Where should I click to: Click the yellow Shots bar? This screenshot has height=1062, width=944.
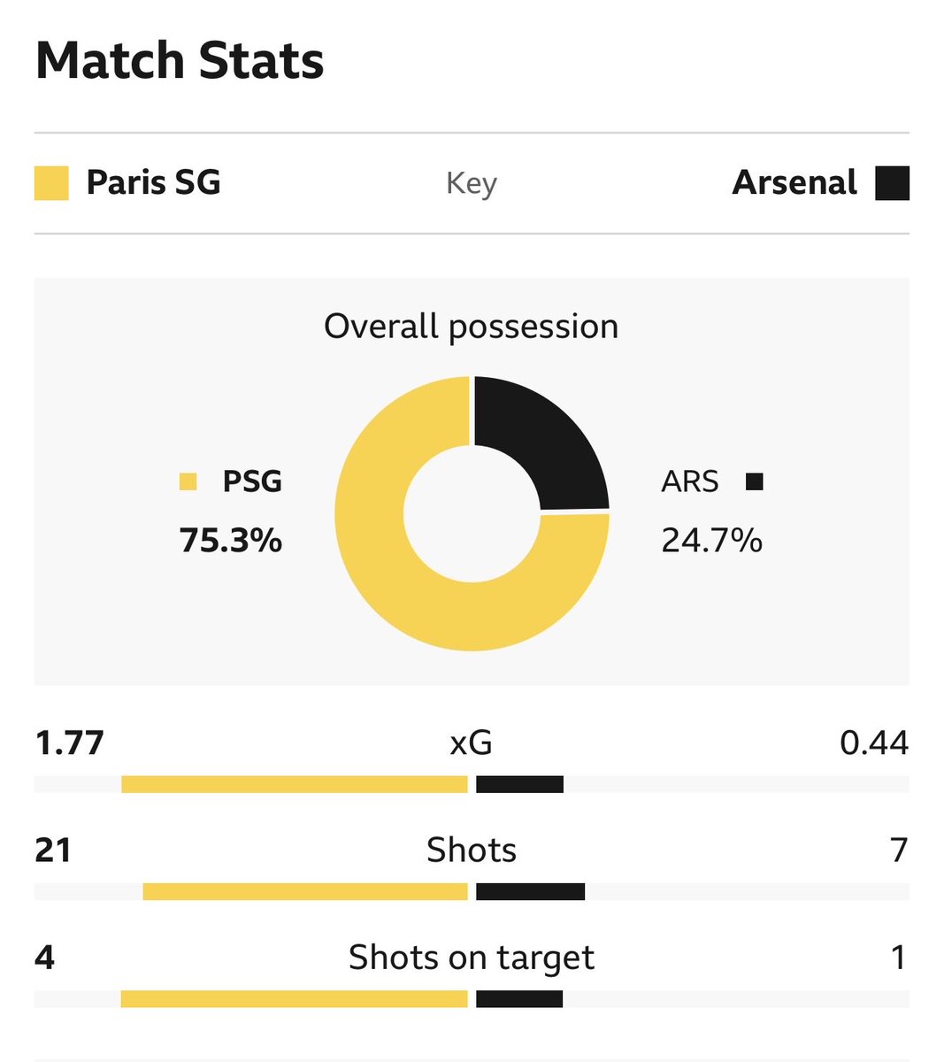[x=305, y=891]
